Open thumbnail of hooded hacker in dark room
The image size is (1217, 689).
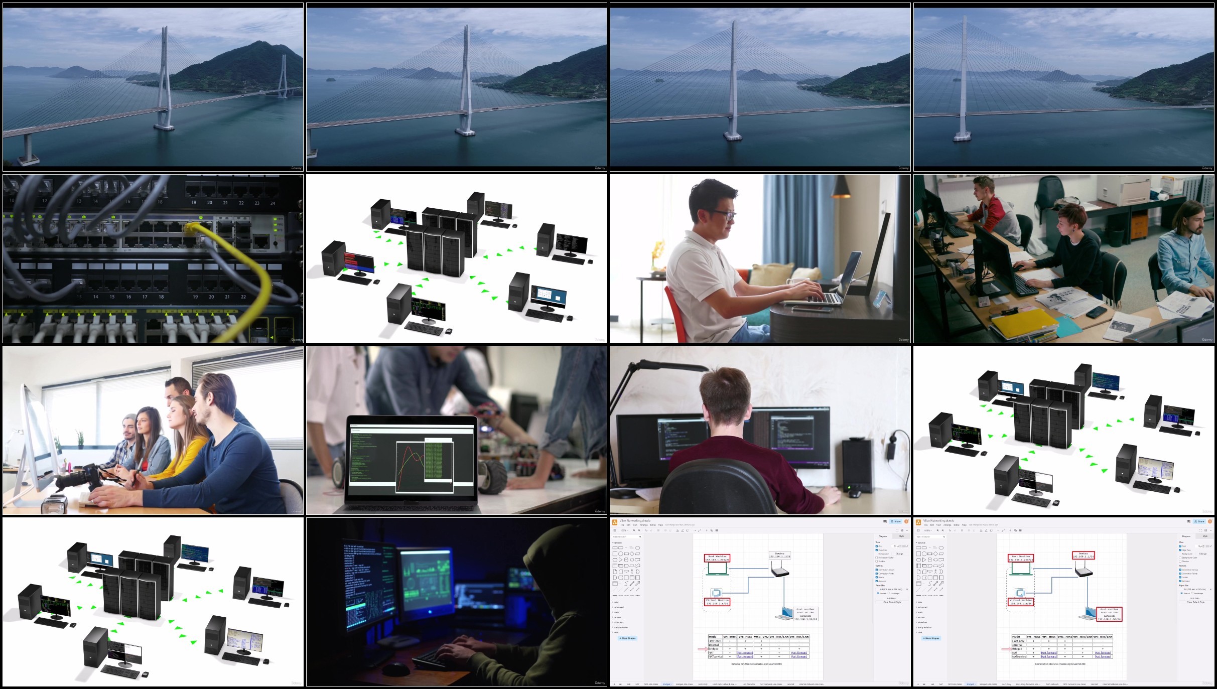[457, 602]
